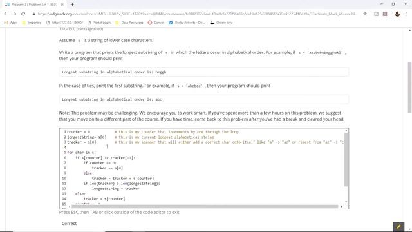The image size is (412, 232).
Task: Click the address bar URL
Action: (197, 14)
